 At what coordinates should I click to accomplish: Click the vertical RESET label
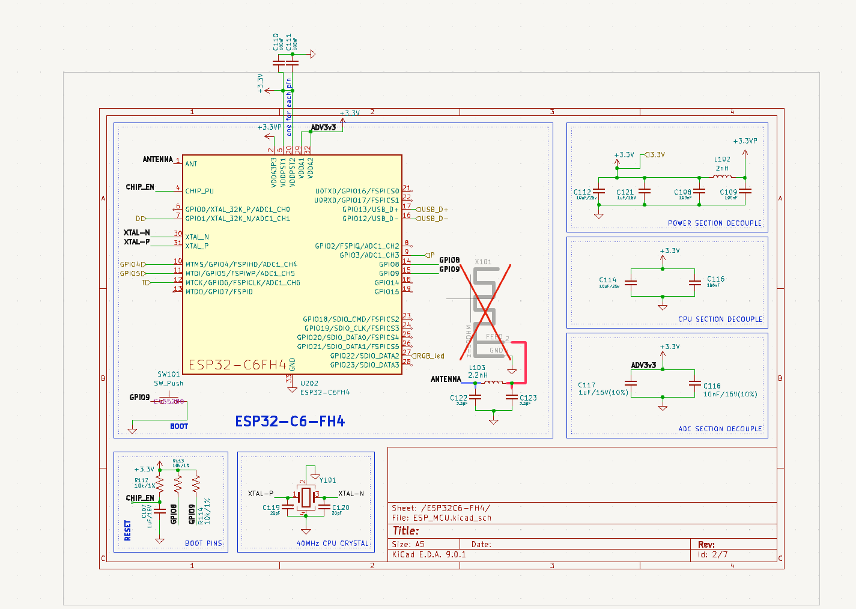(127, 530)
